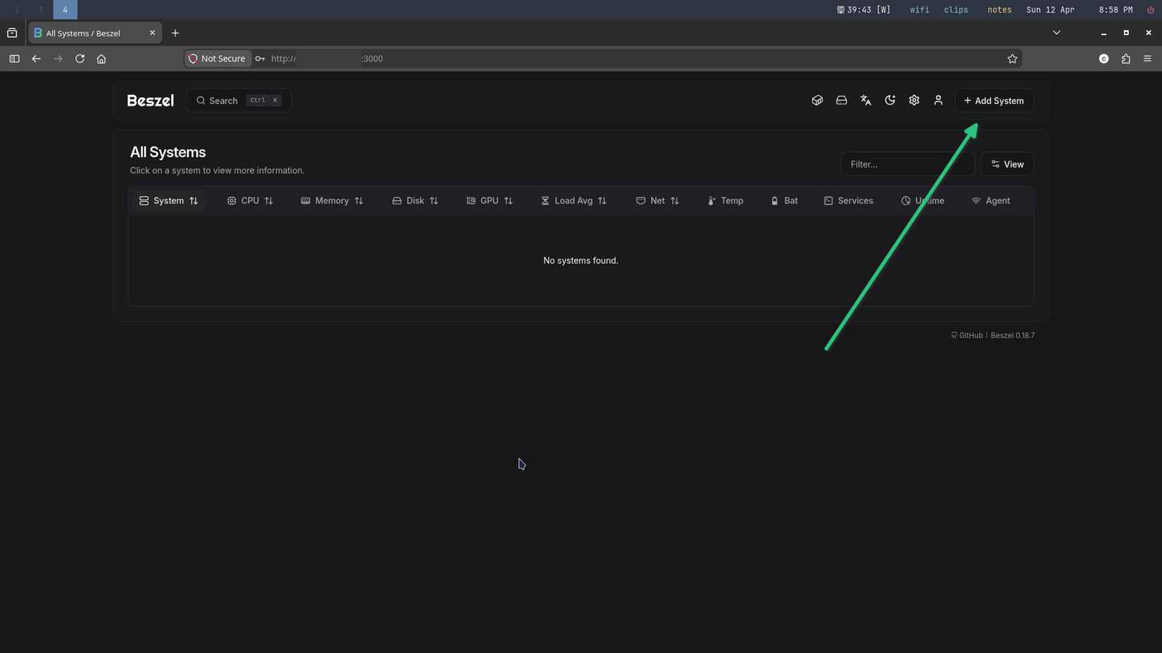Click into the Filter field
This screenshot has height=653, width=1162.
click(x=908, y=164)
